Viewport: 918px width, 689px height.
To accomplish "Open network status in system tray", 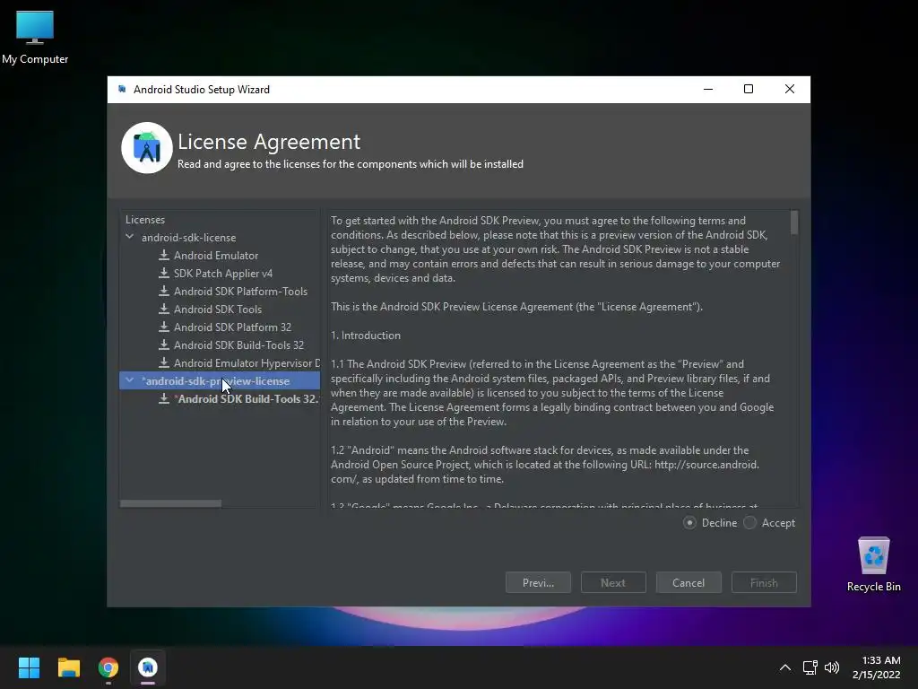I will point(810,667).
